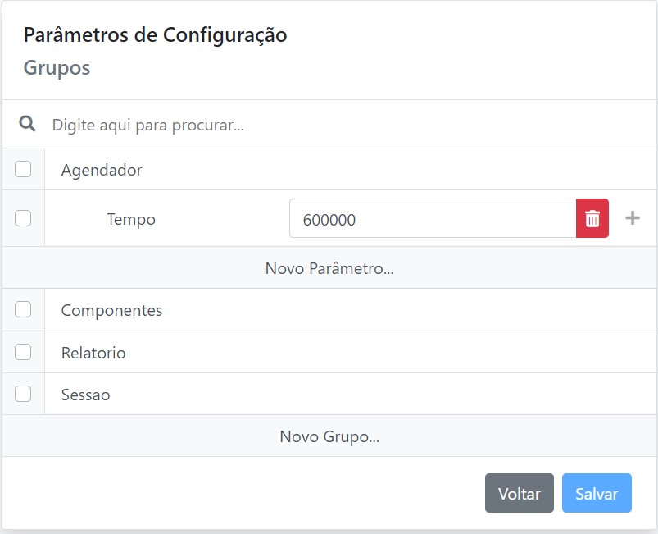Add a parameter via Novo Parâmetro

point(329,268)
